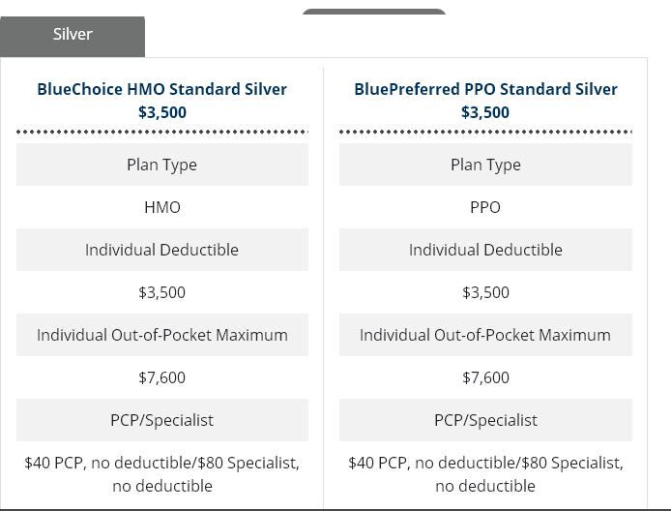Image resolution: width=671 pixels, height=511 pixels.
Task: Click the gray tab above the plan table
Action: tap(373, 14)
